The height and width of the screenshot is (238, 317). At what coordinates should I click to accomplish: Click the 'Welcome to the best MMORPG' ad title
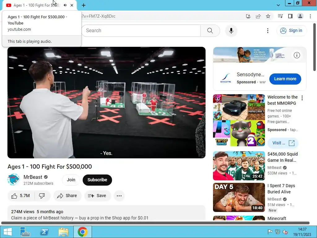(282, 100)
